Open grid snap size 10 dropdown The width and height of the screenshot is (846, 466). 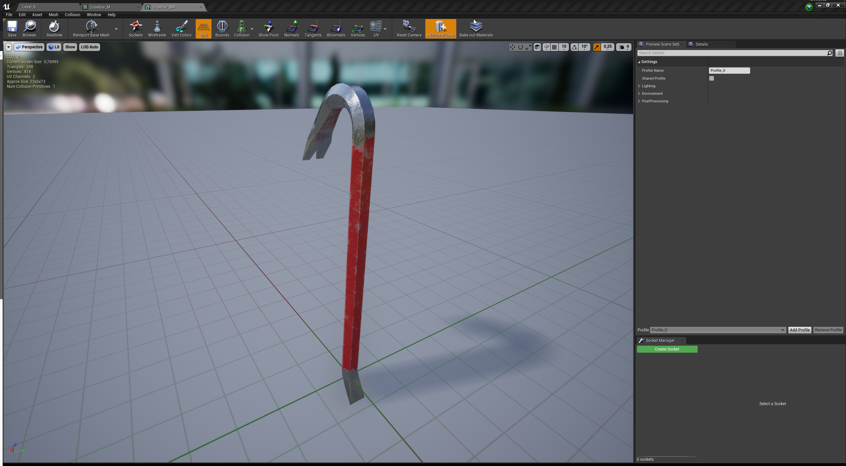(564, 47)
